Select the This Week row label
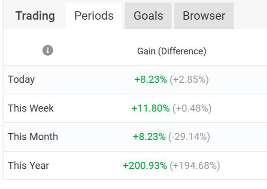 pyautogui.click(x=31, y=108)
